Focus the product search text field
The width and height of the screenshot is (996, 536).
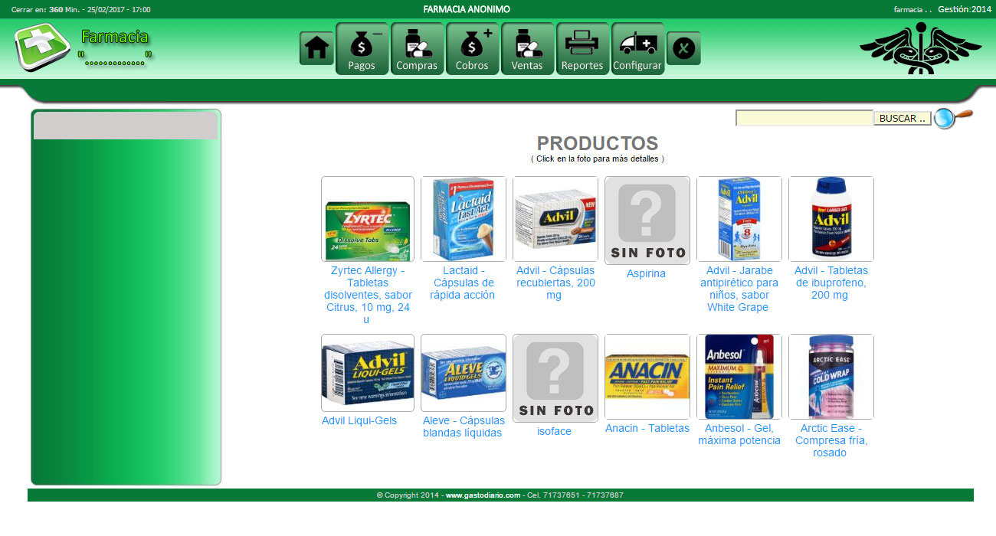pos(804,119)
